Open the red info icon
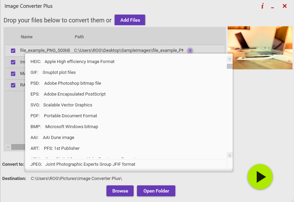The width and height of the screenshot is (294, 202). pyautogui.click(x=262, y=6)
